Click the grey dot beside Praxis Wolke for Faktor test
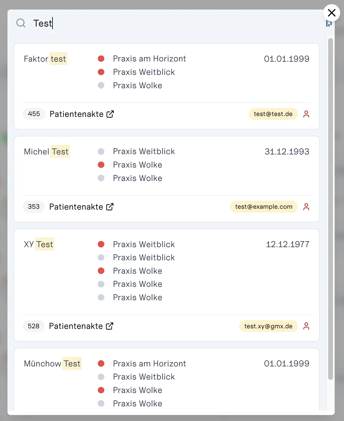This screenshot has height=421, width=344. [101, 85]
